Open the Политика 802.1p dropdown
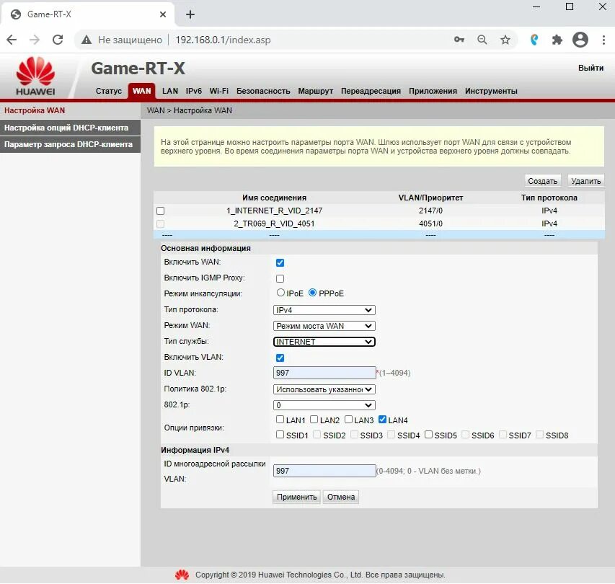 coord(324,389)
